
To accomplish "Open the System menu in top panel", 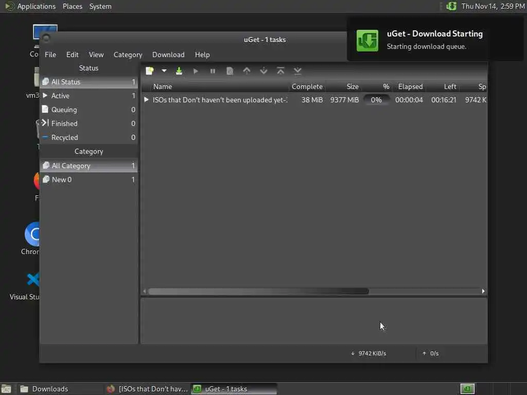I will (x=100, y=6).
